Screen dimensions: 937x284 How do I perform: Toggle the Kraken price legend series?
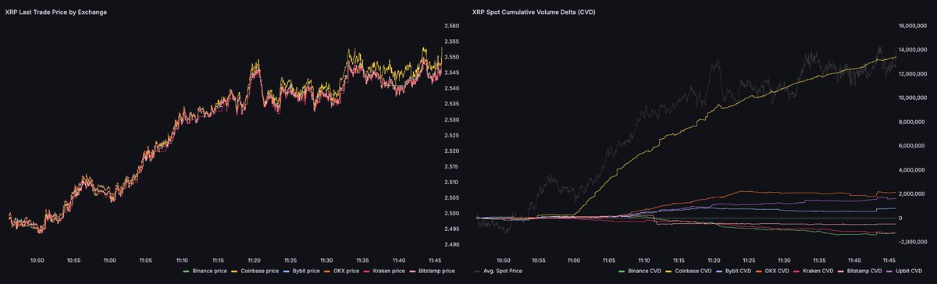pos(384,271)
